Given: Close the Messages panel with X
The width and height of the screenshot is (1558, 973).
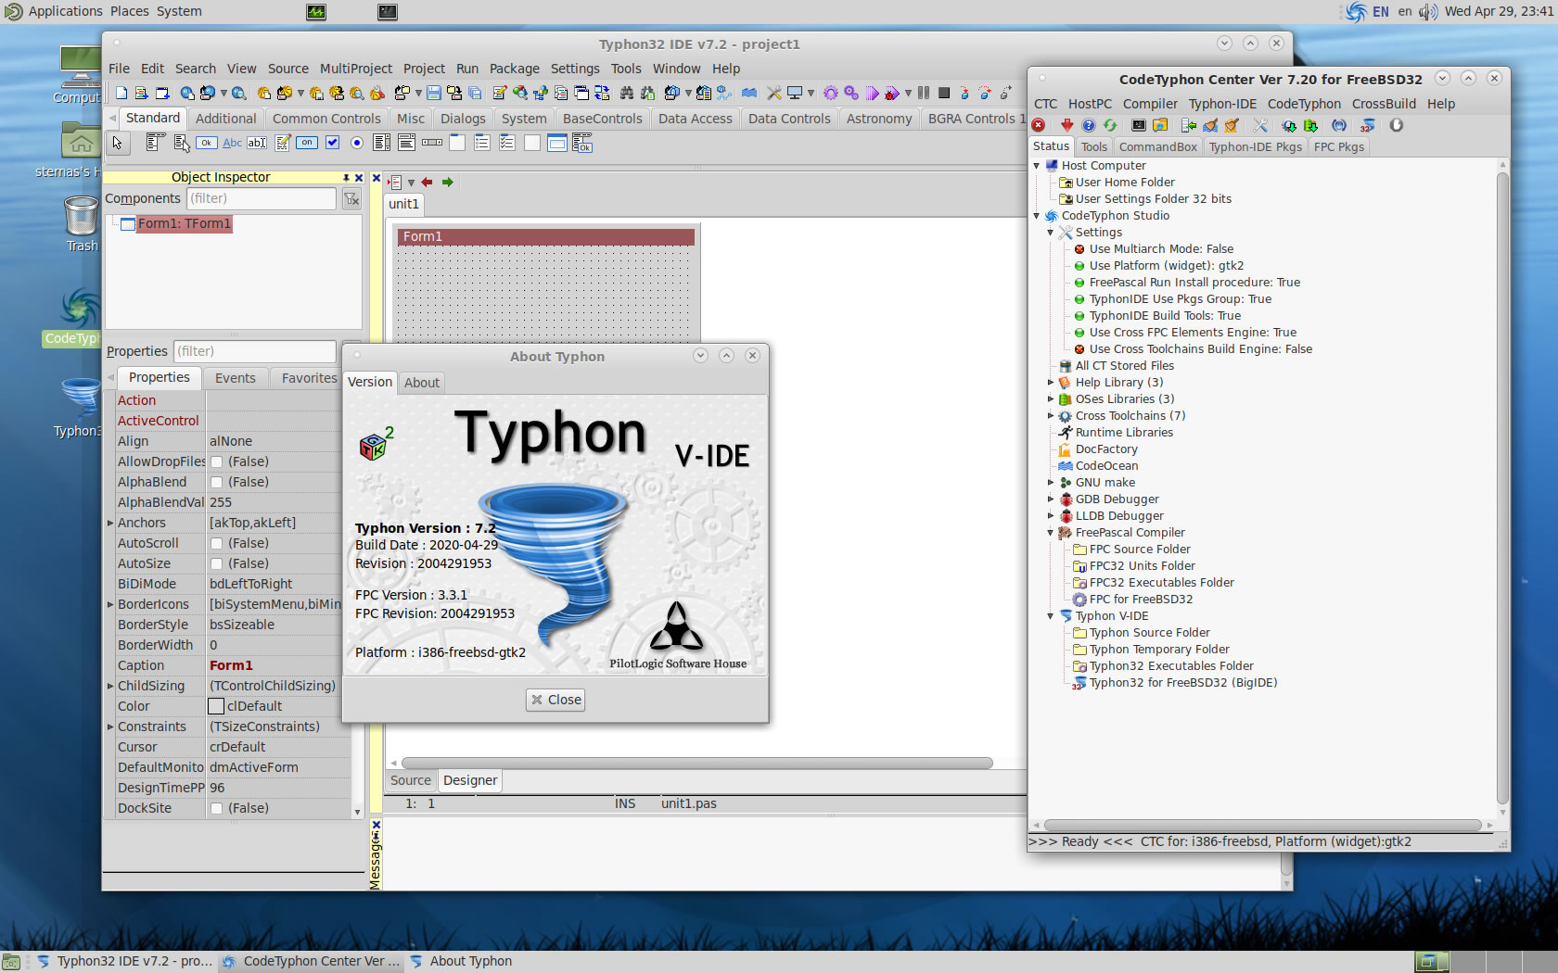Looking at the screenshot, I should [376, 825].
